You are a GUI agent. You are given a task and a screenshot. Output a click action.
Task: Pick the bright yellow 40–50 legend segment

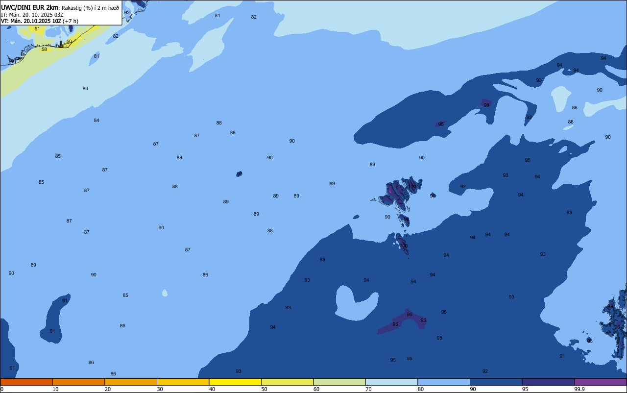tap(235, 382)
